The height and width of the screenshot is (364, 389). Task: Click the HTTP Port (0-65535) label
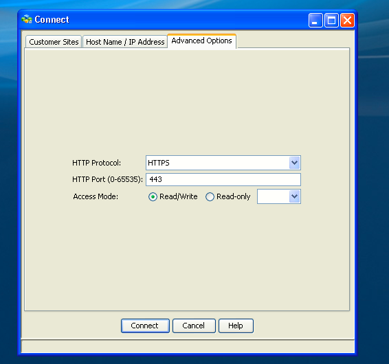pos(107,179)
